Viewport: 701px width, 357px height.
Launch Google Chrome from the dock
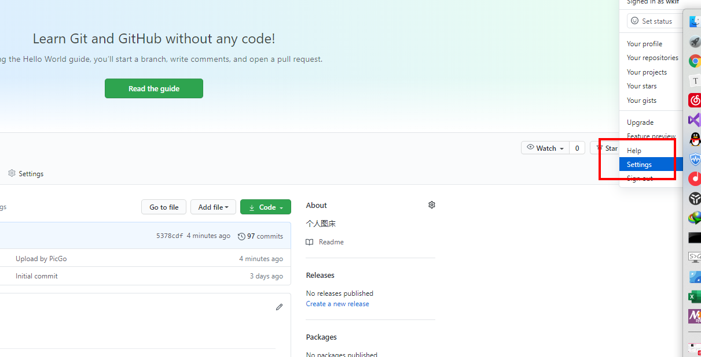tap(695, 61)
